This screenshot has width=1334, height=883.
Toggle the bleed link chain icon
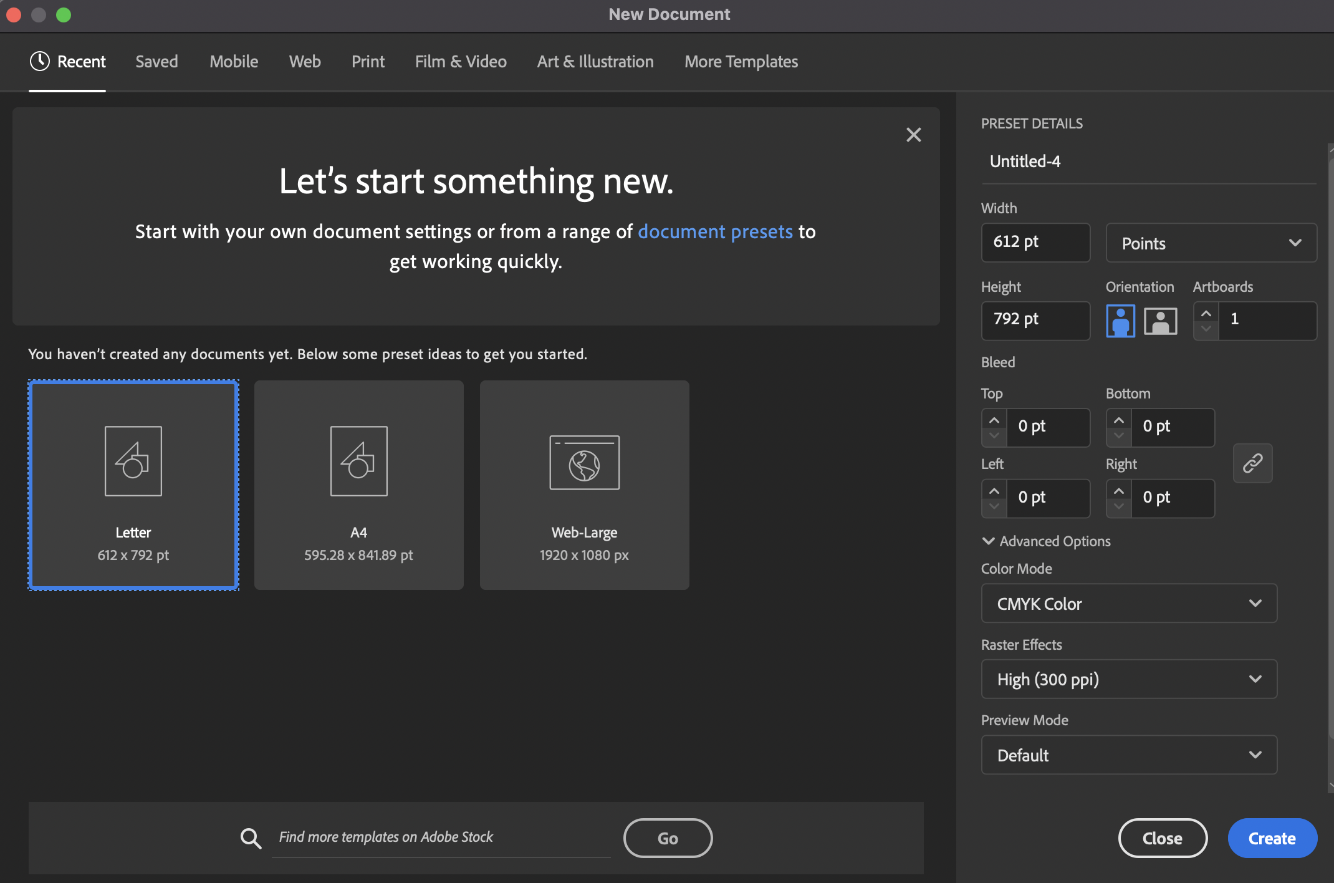coord(1252,463)
